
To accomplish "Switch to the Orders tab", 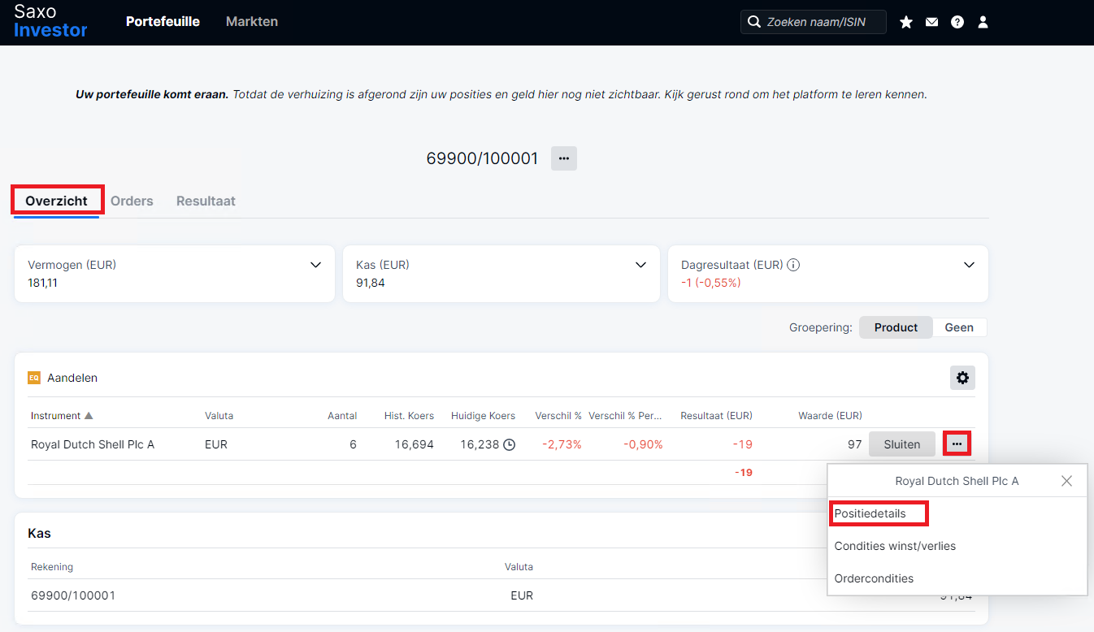I will [132, 201].
